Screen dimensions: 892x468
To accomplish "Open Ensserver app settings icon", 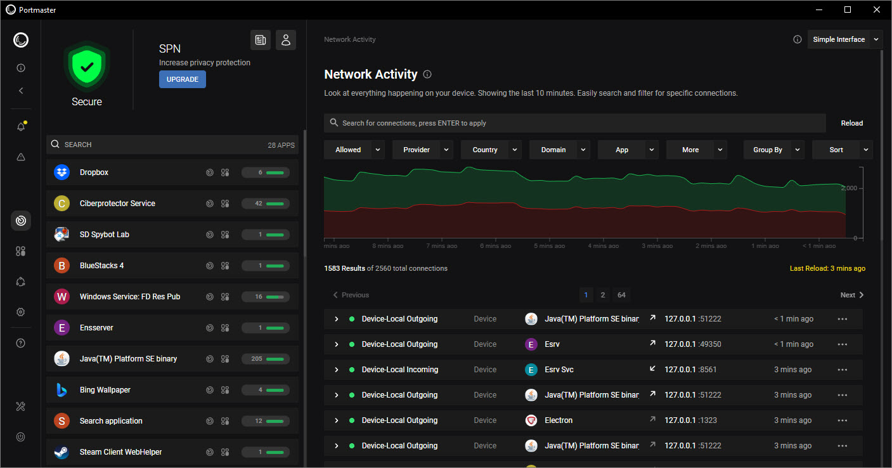I will [224, 328].
